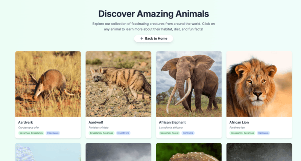The width and height of the screenshot is (301, 161).
Task: Select the Panthera leo scientific name
Action: click(237, 128)
